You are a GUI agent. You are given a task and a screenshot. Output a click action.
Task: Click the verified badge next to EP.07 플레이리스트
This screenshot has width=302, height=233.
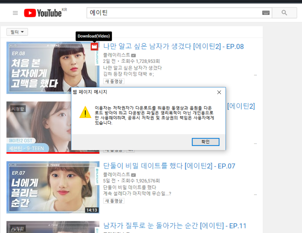coord(134,175)
